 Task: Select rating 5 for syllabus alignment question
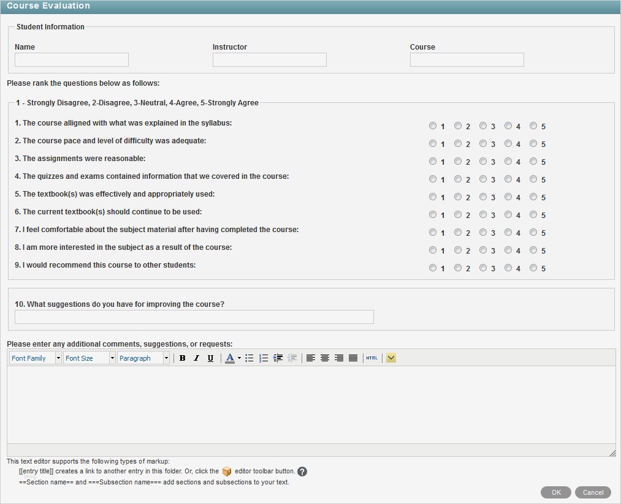tap(533, 126)
